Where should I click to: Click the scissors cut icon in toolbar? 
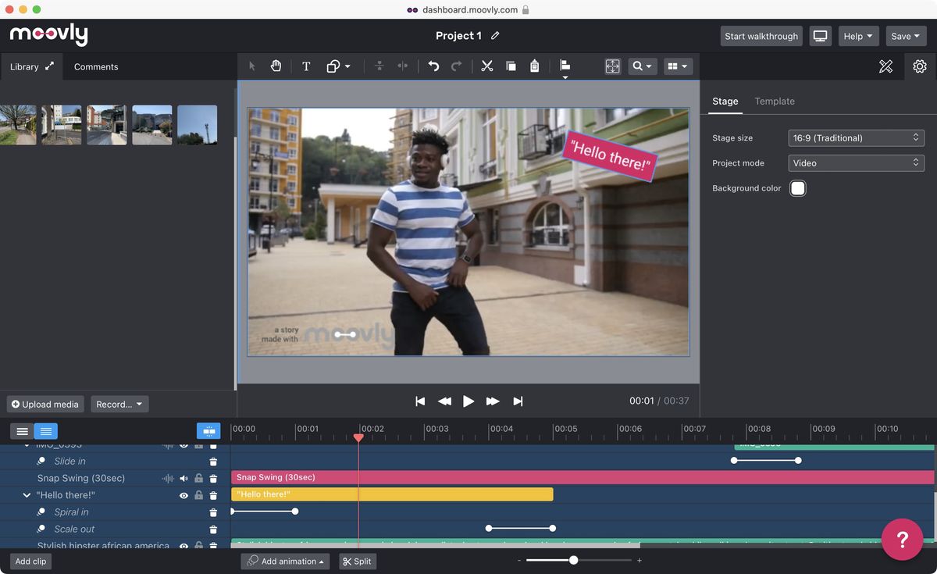(x=487, y=66)
